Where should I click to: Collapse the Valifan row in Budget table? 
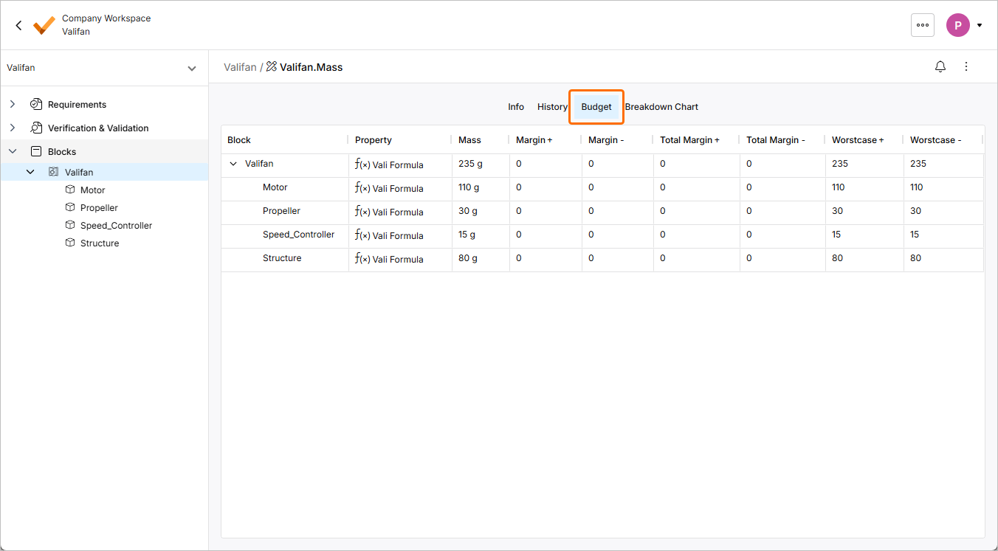tap(233, 164)
